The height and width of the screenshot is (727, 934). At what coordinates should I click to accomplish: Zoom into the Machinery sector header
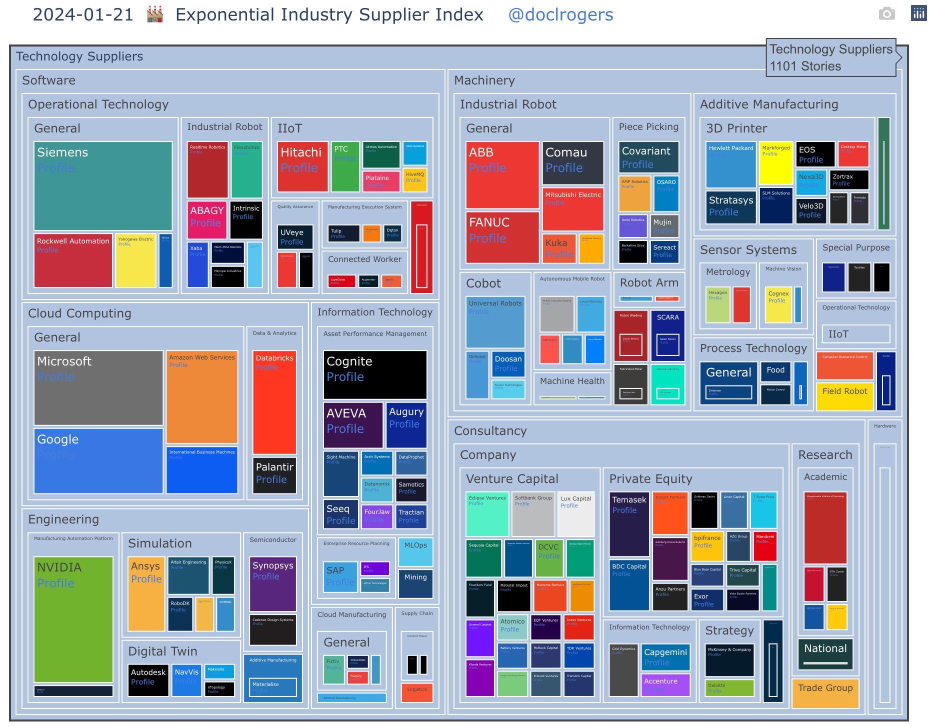pos(484,80)
